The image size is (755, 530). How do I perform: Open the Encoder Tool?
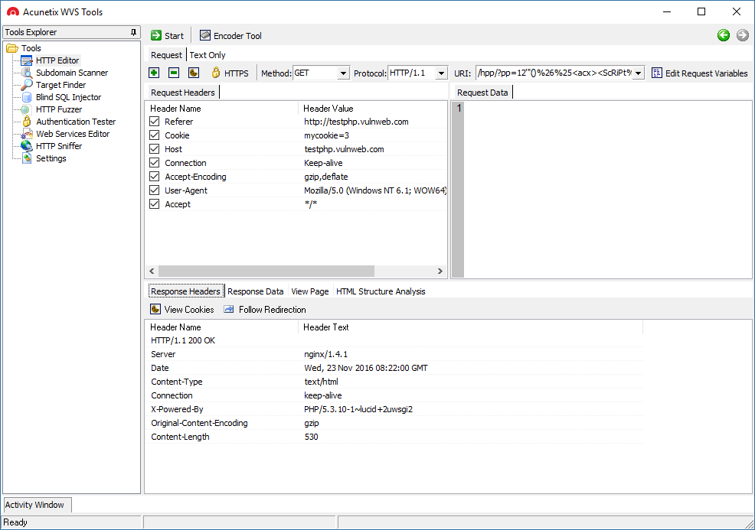pos(230,36)
